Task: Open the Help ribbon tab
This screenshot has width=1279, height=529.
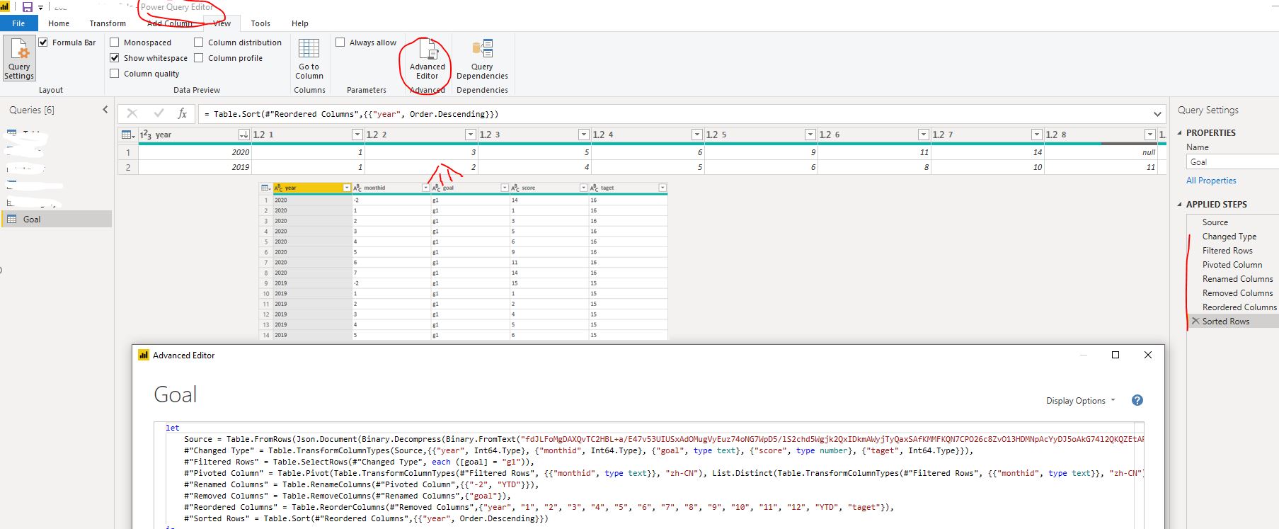Action: coord(300,23)
